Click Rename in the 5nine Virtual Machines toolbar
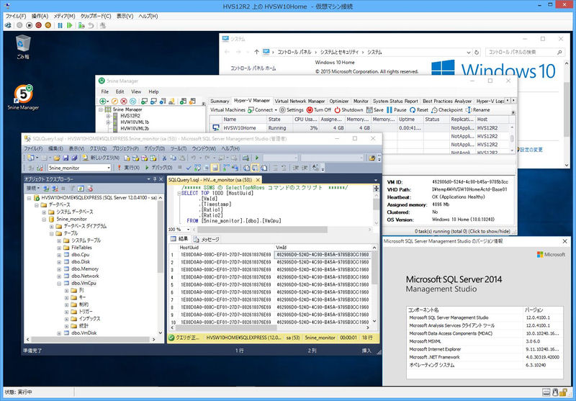The width and height of the screenshot is (576, 401). click(478, 110)
